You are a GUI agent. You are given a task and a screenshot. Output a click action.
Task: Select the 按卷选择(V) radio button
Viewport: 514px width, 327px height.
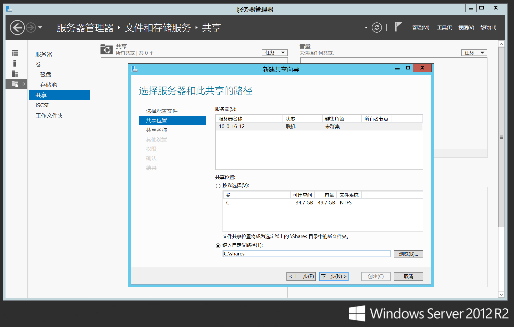(218, 186)
